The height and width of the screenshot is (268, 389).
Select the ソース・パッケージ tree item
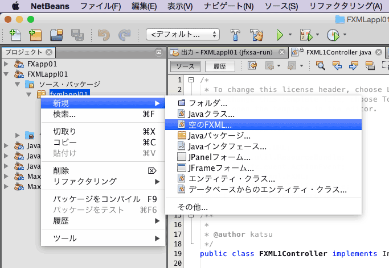coord(69,84)
